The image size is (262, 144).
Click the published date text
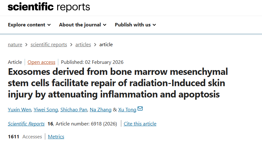click(x=92, y=62)
